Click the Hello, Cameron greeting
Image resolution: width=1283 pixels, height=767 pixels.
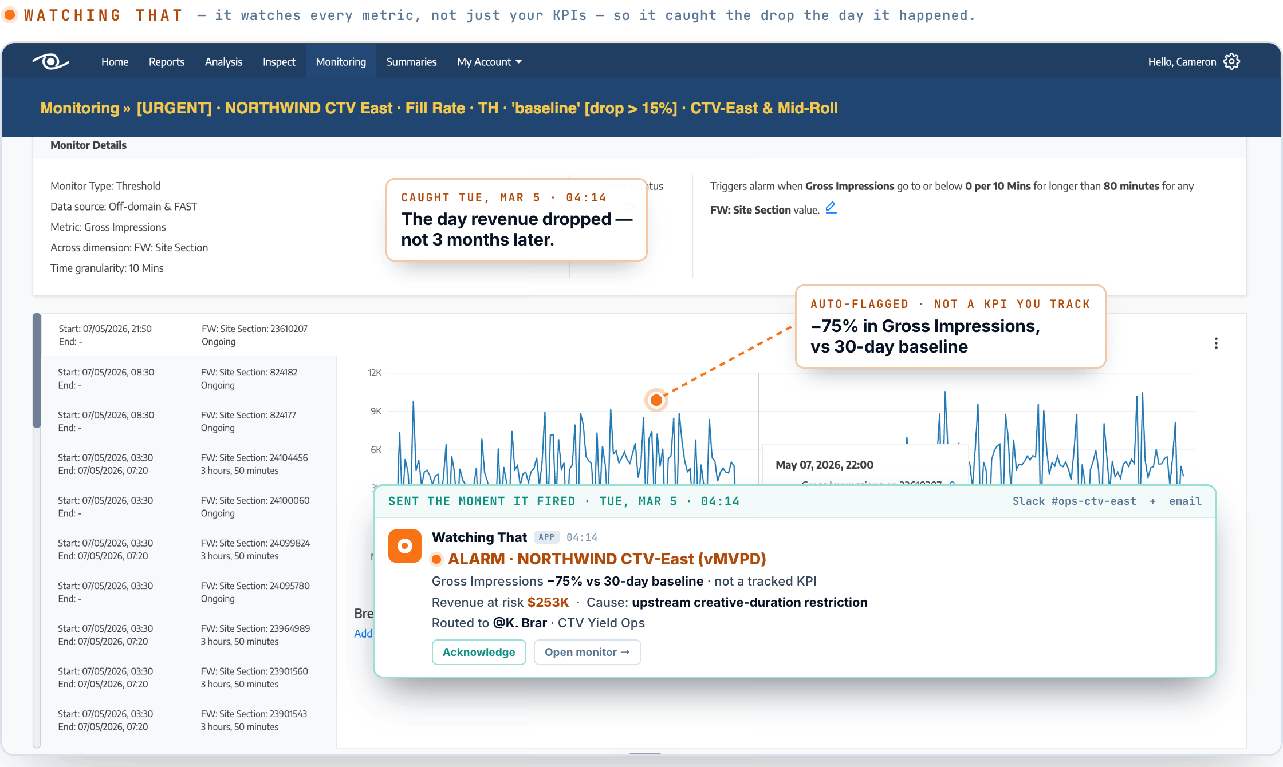(x=1182, y=62)
